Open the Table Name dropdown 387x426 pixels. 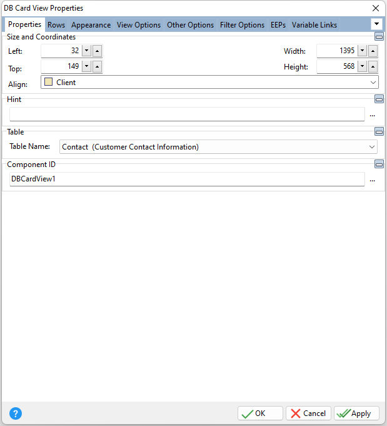tap(218, 147)
